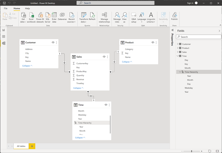The image size is (222, 153).
Task: Open Recent sources list
Action: click(72, 17)
